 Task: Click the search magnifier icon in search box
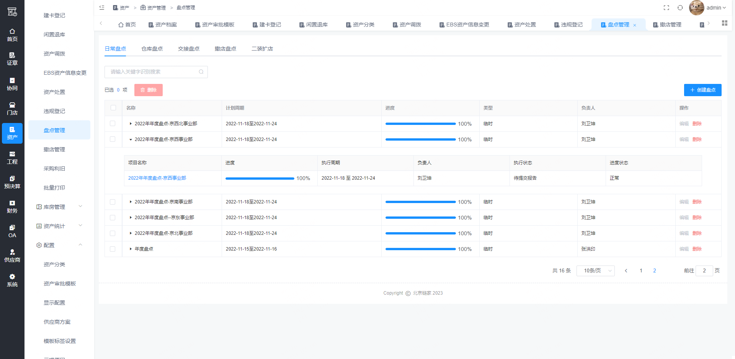[201, 72]
